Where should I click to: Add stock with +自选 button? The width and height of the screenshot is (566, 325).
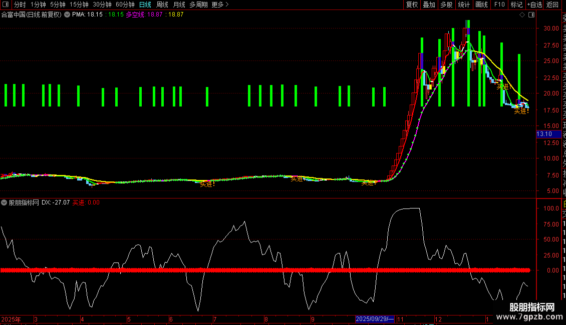pos(534,4)
